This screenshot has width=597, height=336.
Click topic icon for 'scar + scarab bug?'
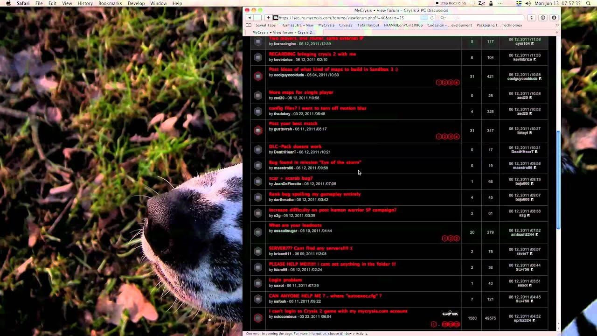pyautogui.click(x=258, y=182)
